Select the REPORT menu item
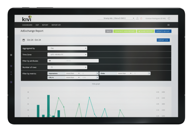Screen dimensions: 193x131 [45, 25]
